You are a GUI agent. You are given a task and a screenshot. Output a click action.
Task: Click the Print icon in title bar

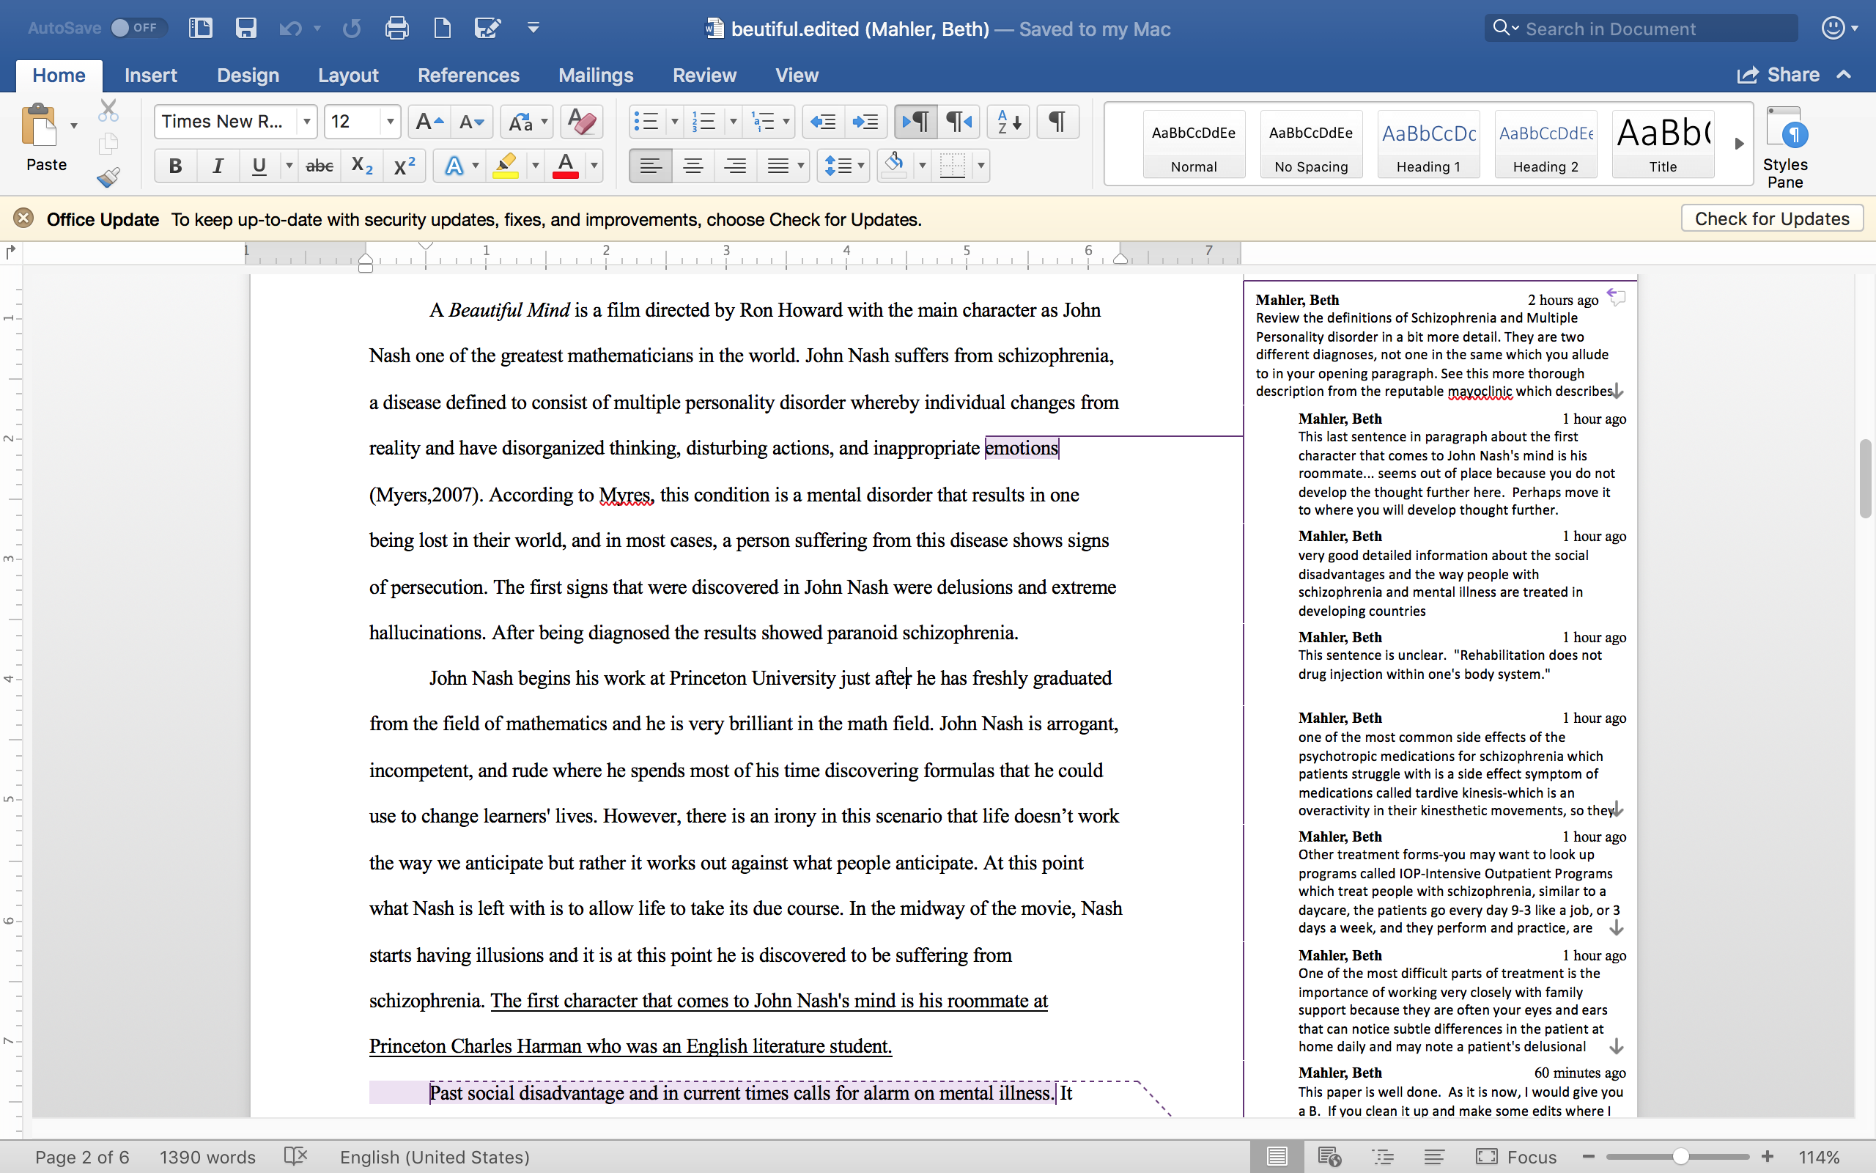point(397,29)
